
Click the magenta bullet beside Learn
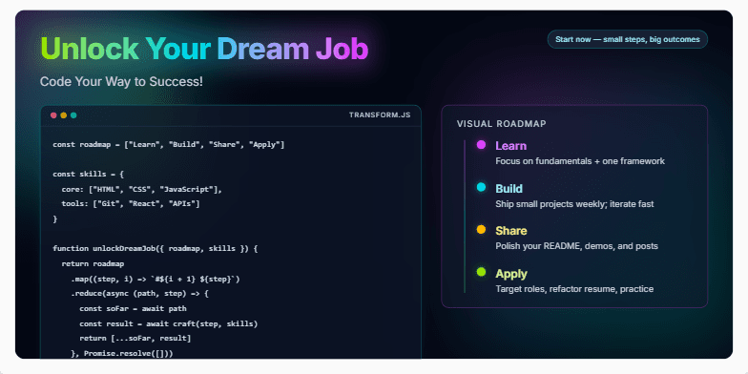click(481, 145)
